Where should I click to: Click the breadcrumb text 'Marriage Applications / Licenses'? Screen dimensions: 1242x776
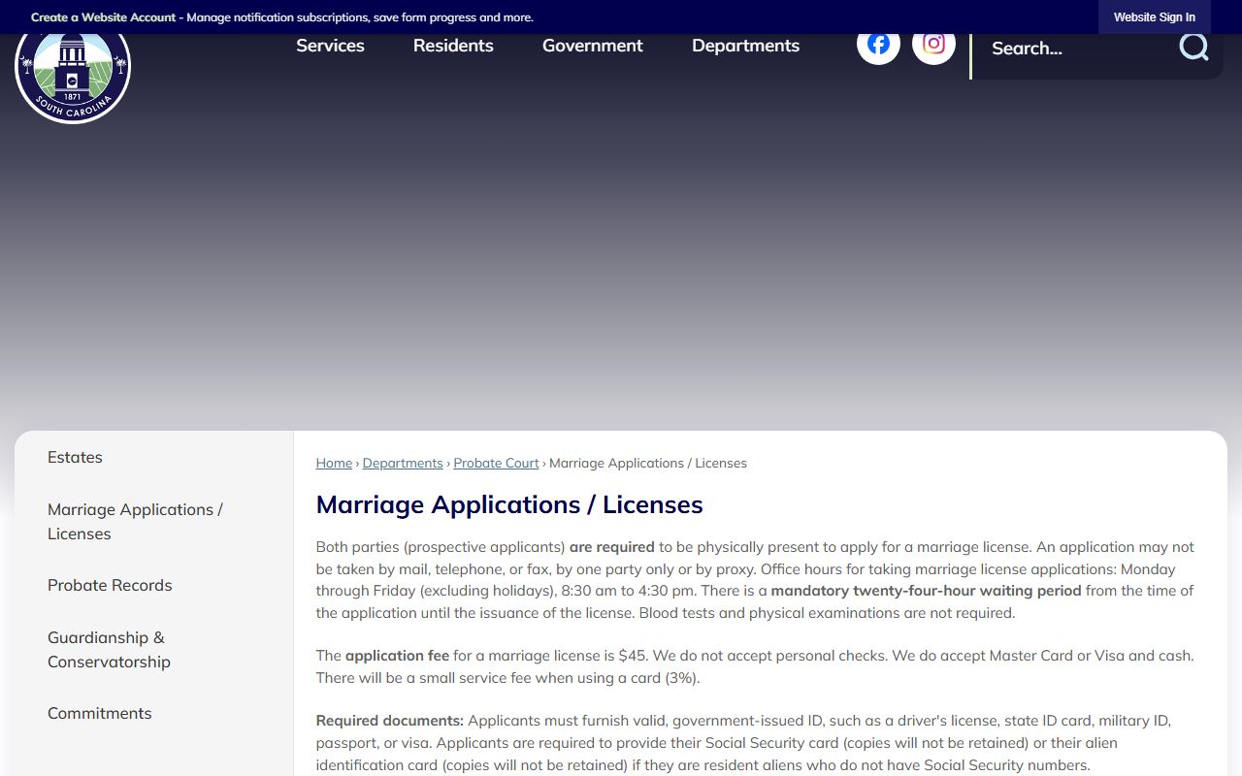(648, 464)
